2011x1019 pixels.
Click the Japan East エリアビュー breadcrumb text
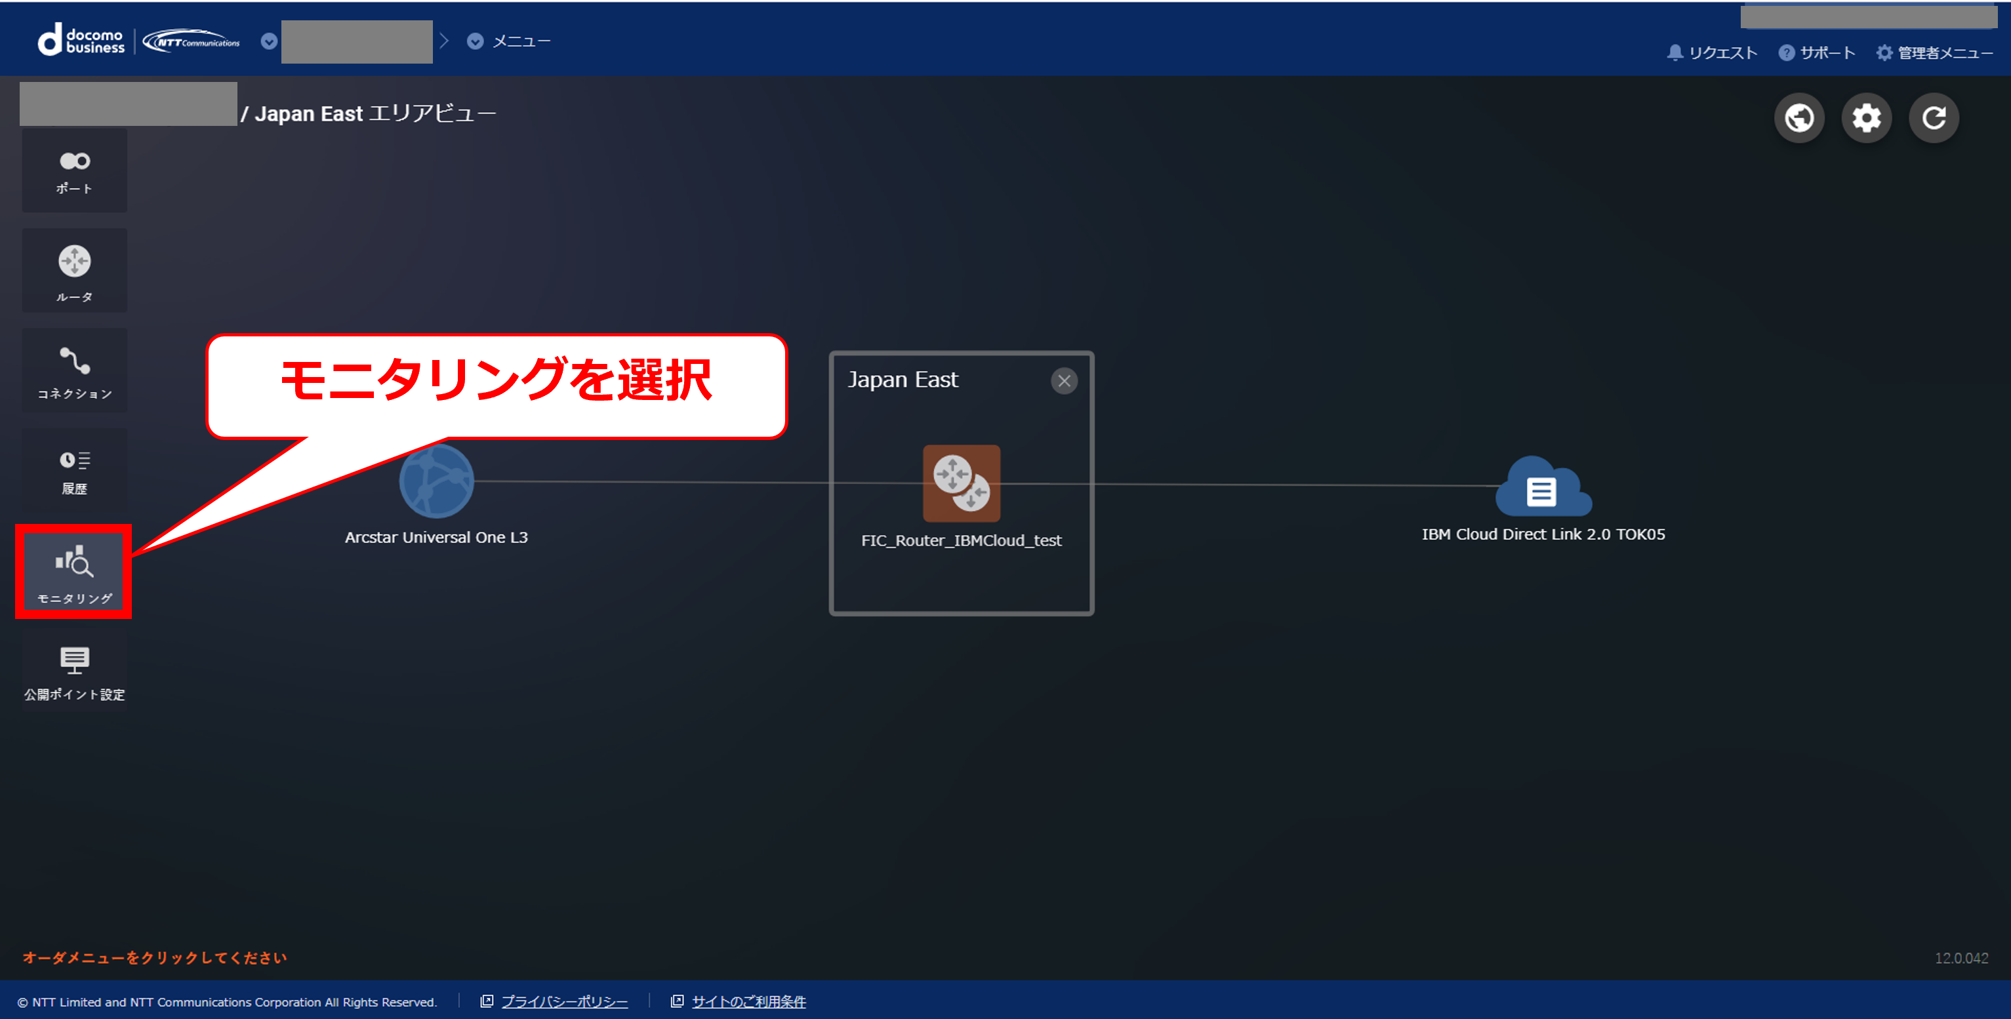[375, 114]
